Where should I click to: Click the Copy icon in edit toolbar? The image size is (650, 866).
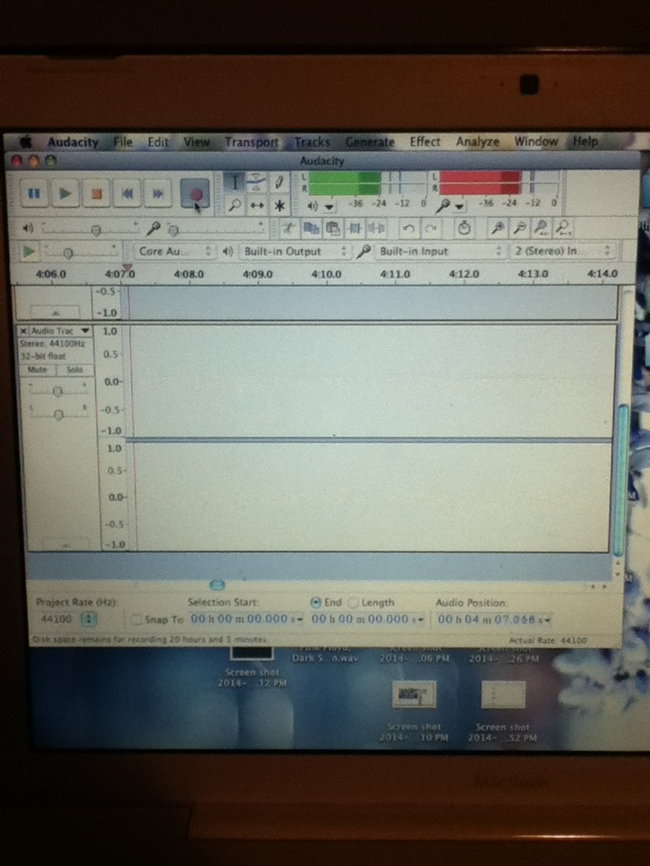(311, 228)
